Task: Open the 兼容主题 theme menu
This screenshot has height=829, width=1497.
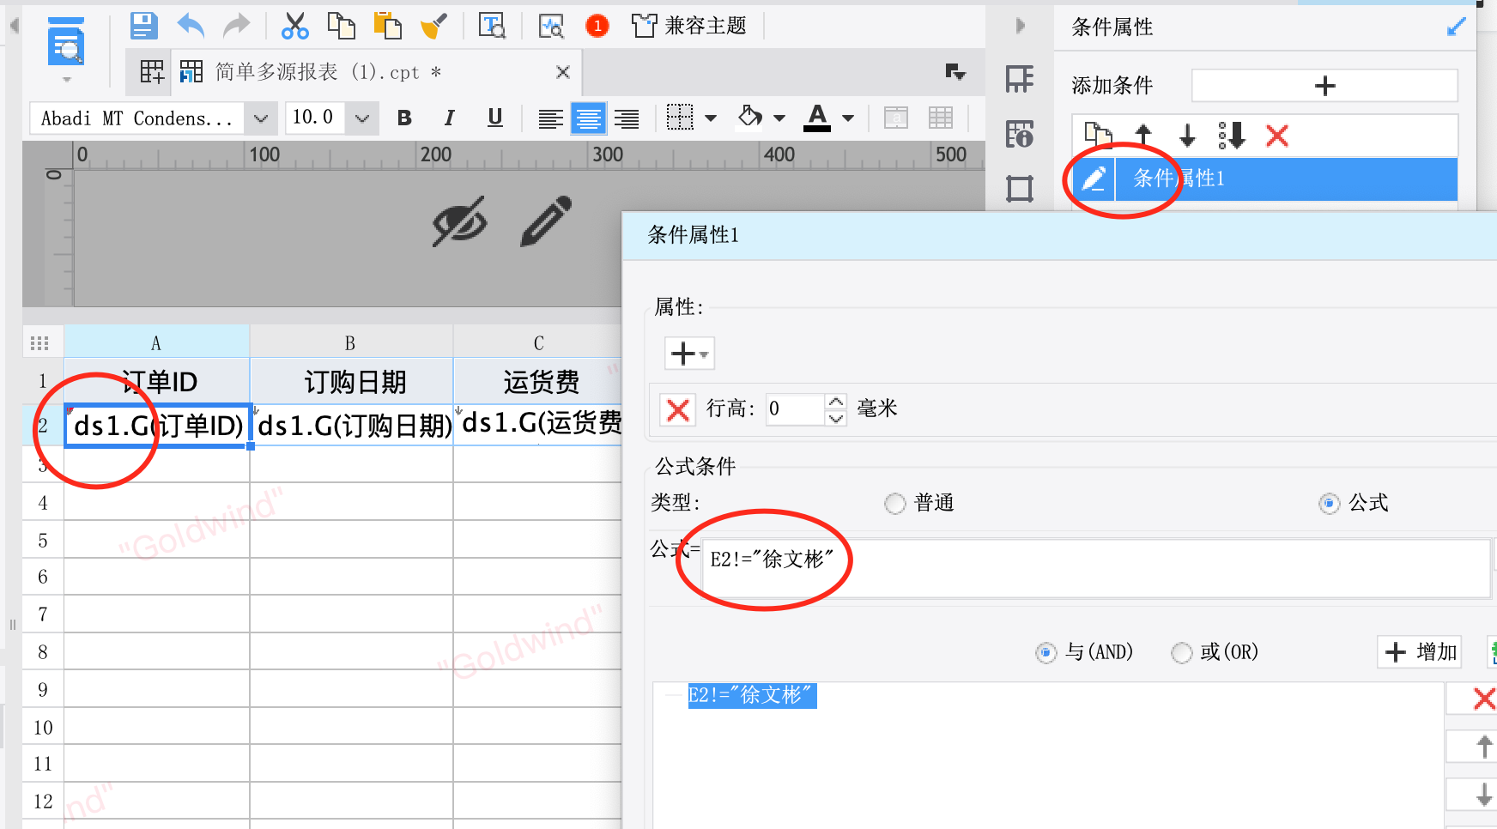Action: 689,26
